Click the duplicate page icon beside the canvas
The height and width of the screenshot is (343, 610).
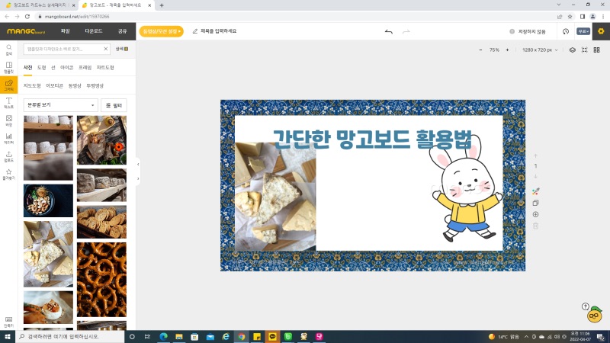click(x=535, y=203)
